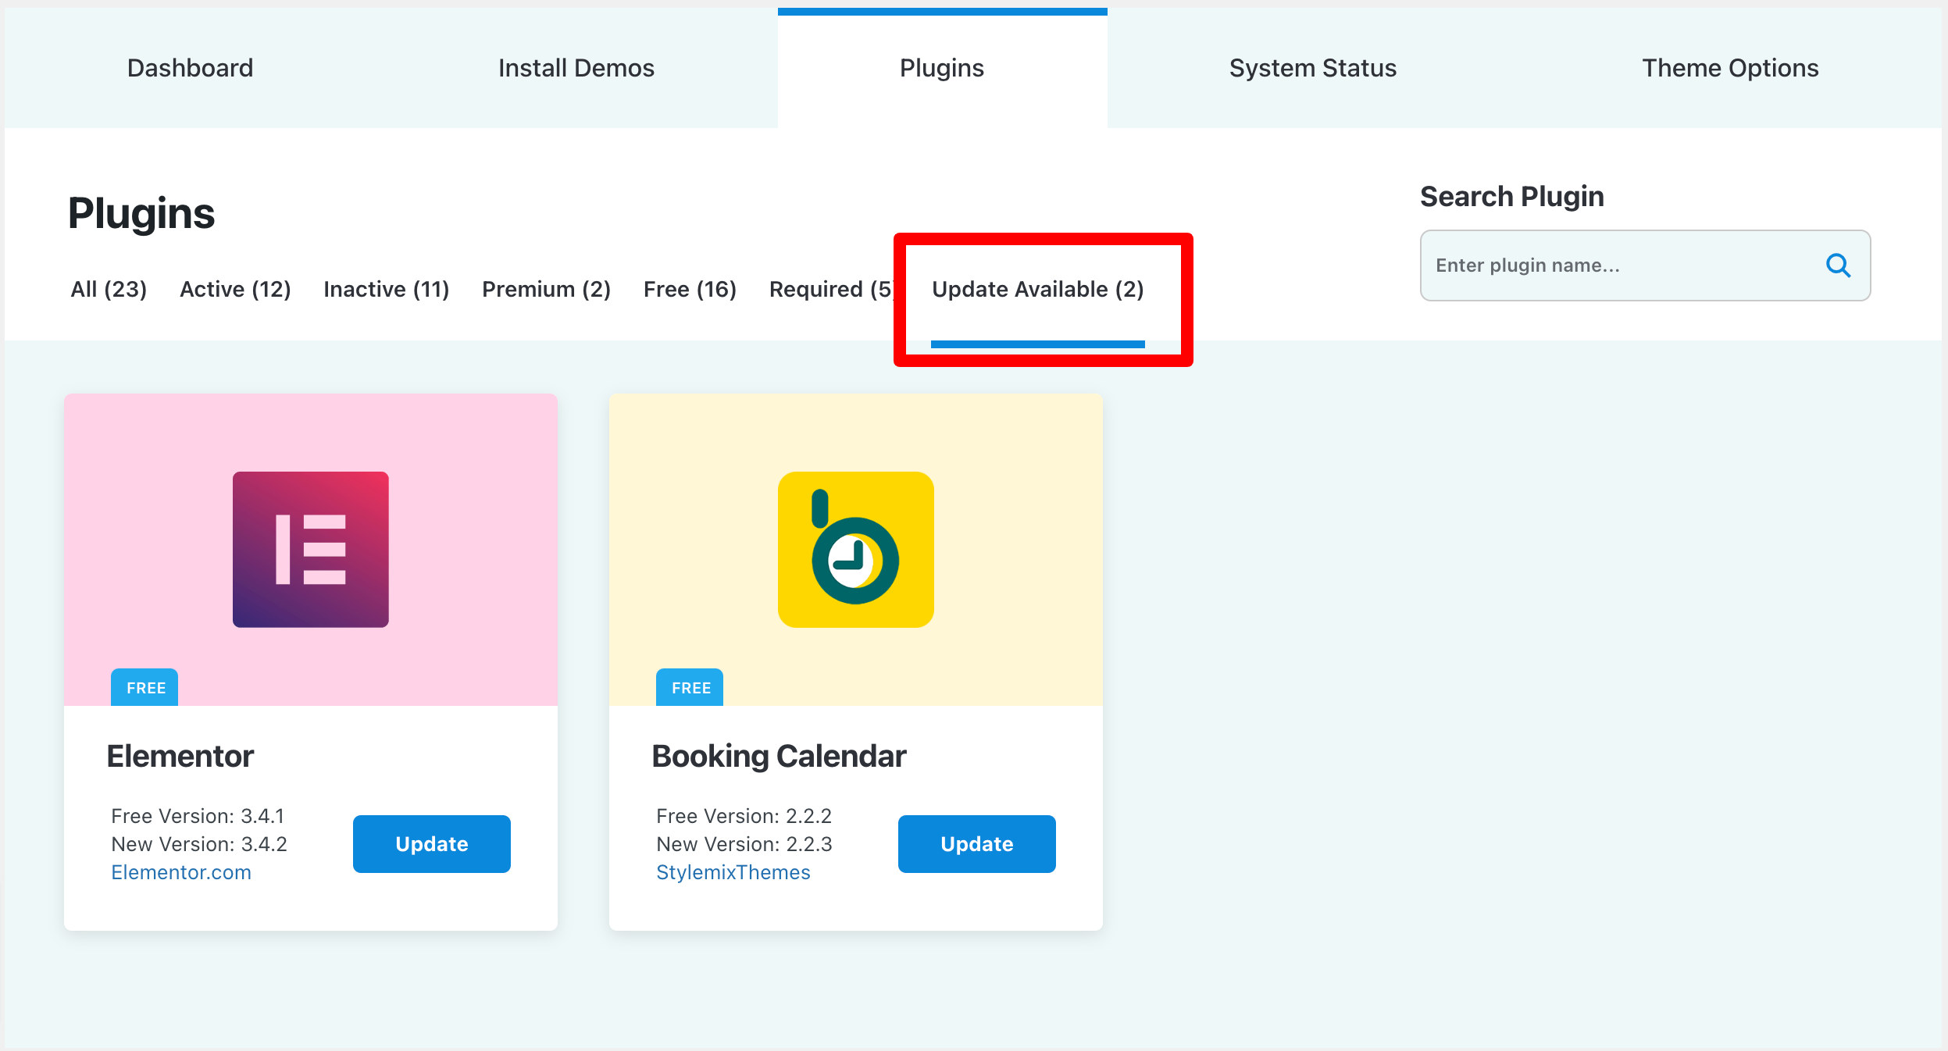This screenshot has height=1051, width=1948.
Task: Go to Theme Options tab
Action: pyautogui.click(x=1730, y=68)
